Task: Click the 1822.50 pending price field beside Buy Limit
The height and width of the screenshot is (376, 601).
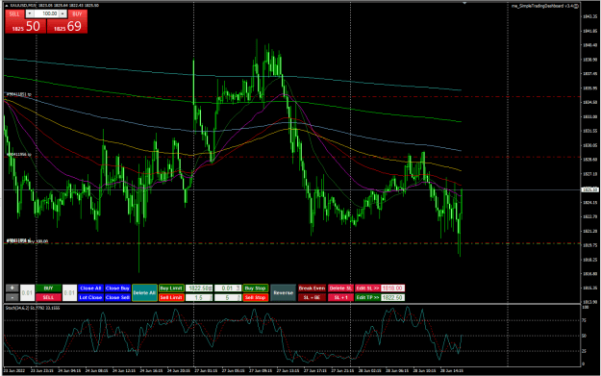Action: coord(199,288)
